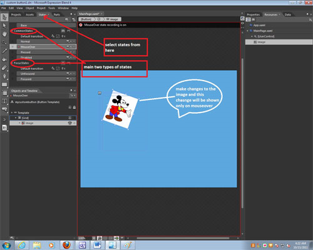Switch to the Parts tab
Image resolution: width=313 pixels, height=250 pixels.
(x=57, y=14)
